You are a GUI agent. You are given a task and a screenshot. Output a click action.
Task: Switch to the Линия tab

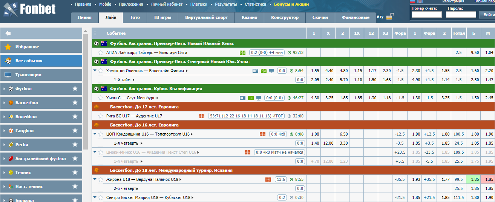84,17
